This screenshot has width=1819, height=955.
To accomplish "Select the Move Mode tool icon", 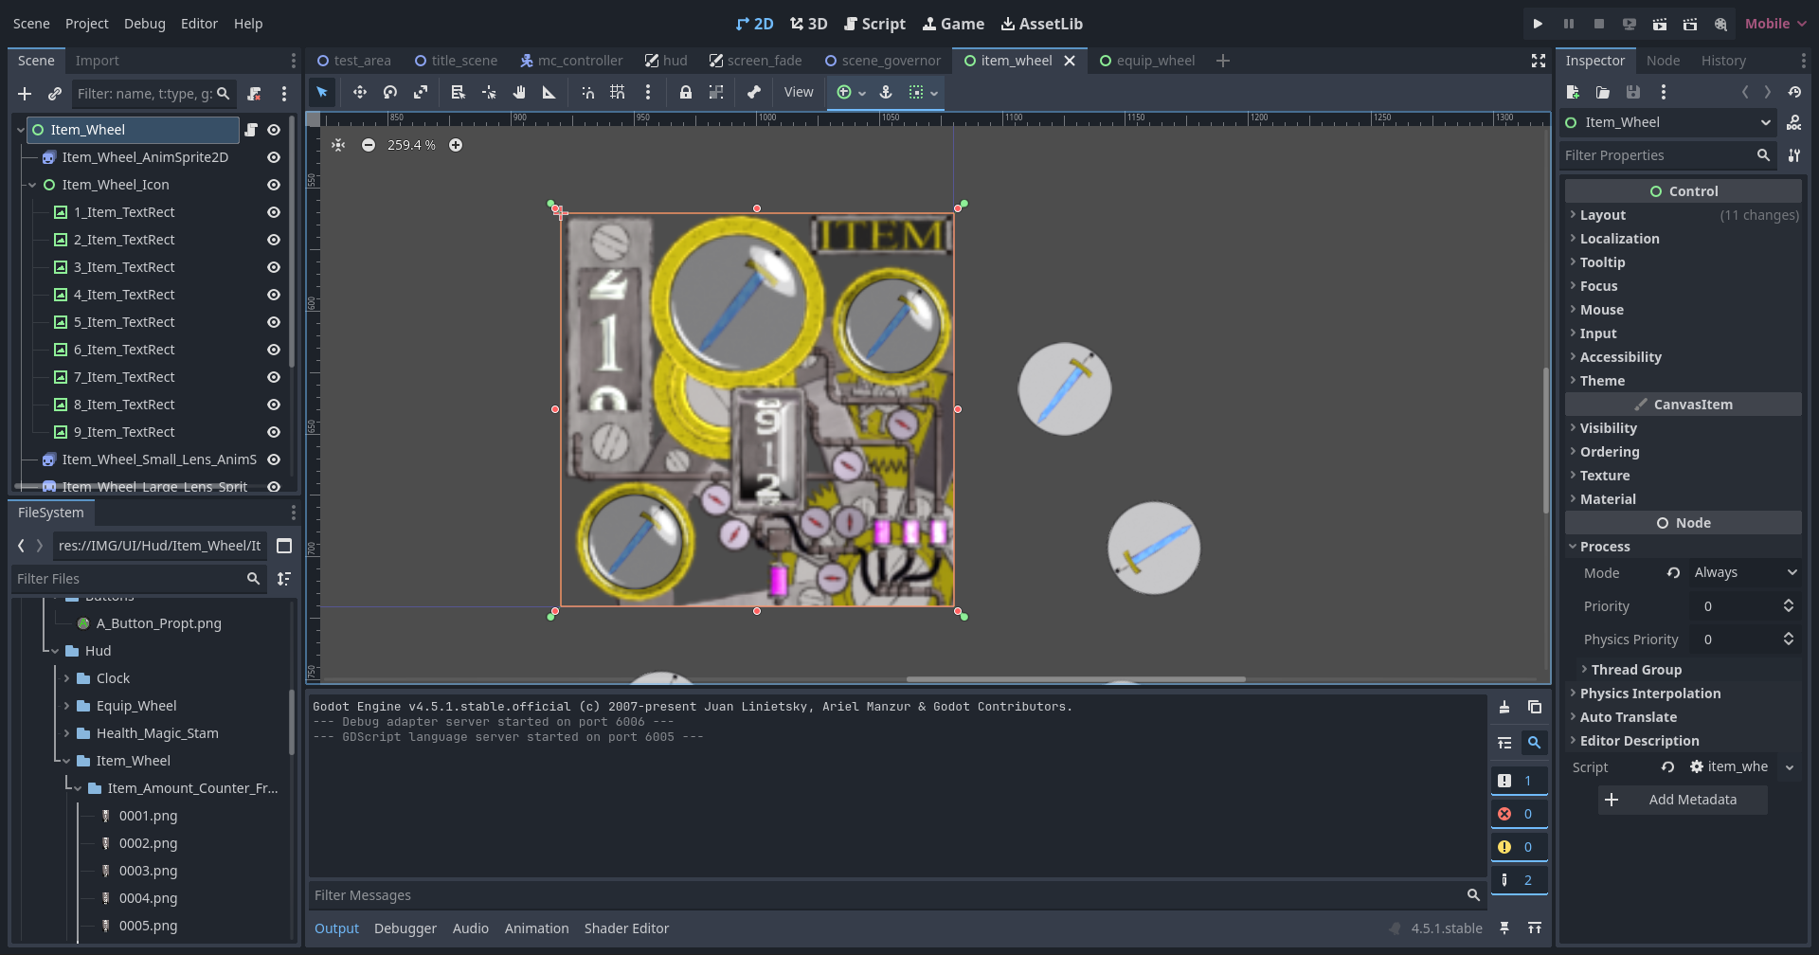I will (x=359, y=92).
